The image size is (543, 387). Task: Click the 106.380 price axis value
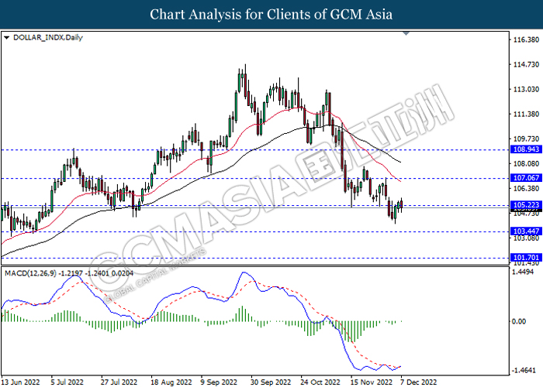point(526,188)
